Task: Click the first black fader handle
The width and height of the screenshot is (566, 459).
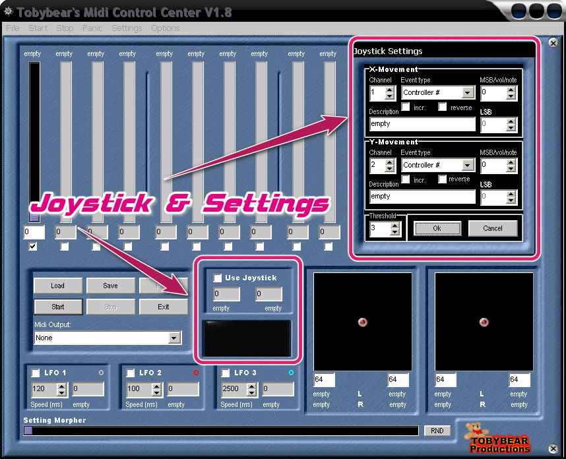Action: click(34, 217)
